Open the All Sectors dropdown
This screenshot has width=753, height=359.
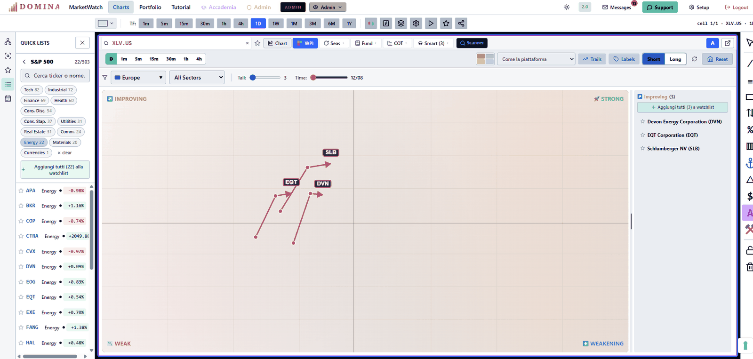[197, 78]
